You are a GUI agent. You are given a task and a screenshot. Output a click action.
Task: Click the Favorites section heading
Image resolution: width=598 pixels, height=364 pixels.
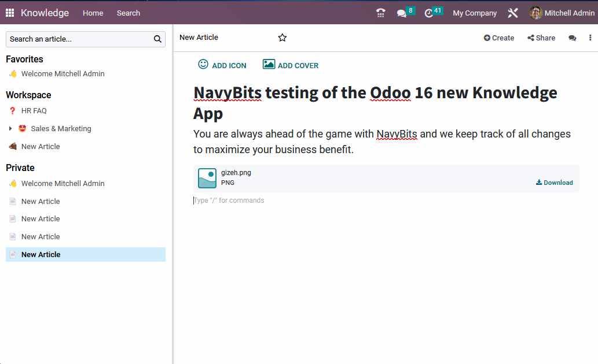[24, 59]
